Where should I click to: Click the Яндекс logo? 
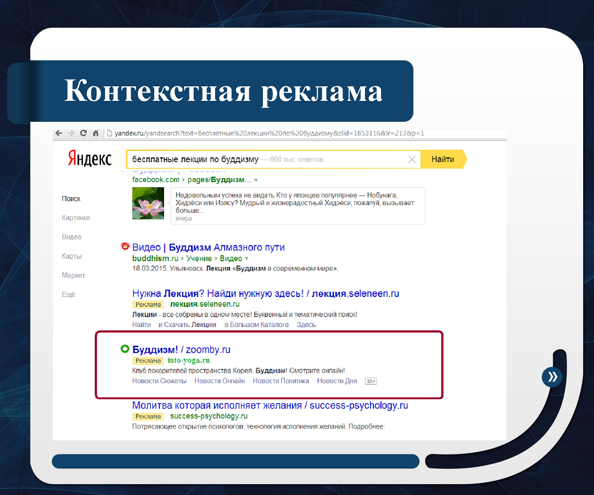[90, 159]
